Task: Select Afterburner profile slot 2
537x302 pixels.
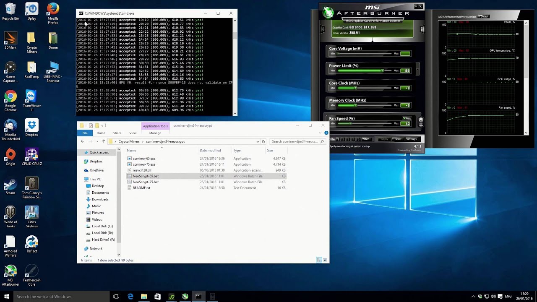Action: (343, 139)
